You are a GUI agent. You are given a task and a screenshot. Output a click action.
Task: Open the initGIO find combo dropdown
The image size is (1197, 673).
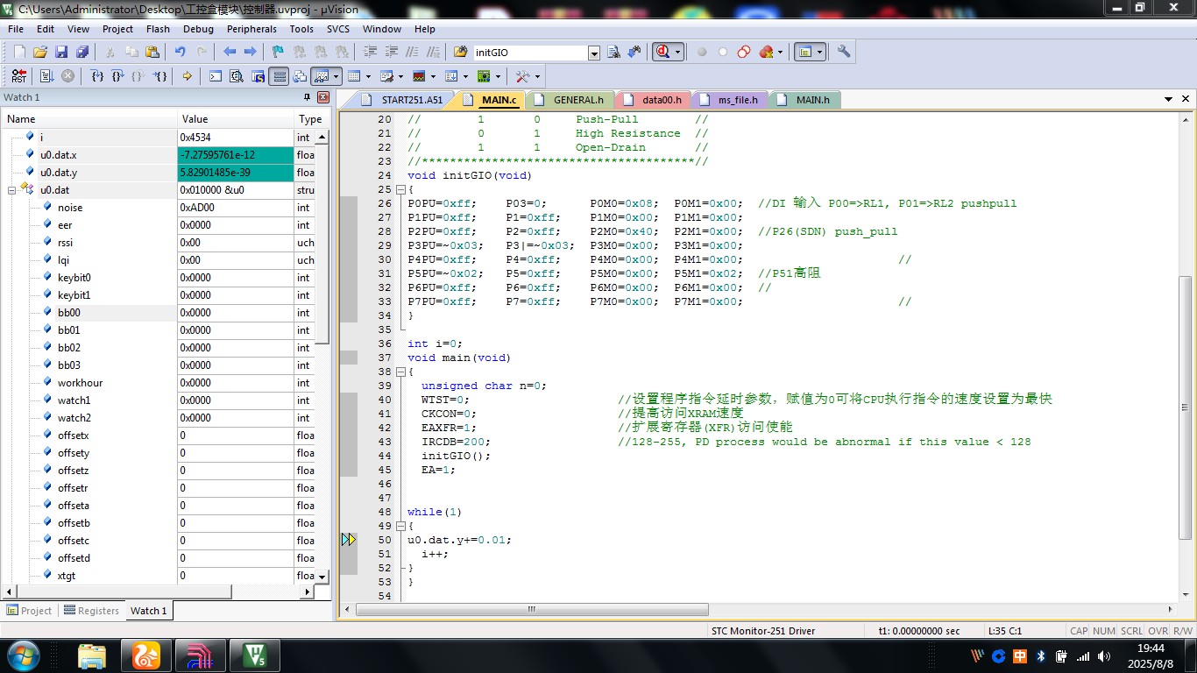click(594, 53)
